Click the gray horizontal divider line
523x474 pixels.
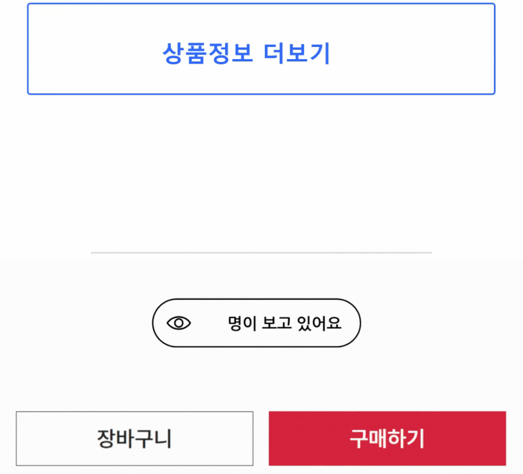click(x=261, y=253)
